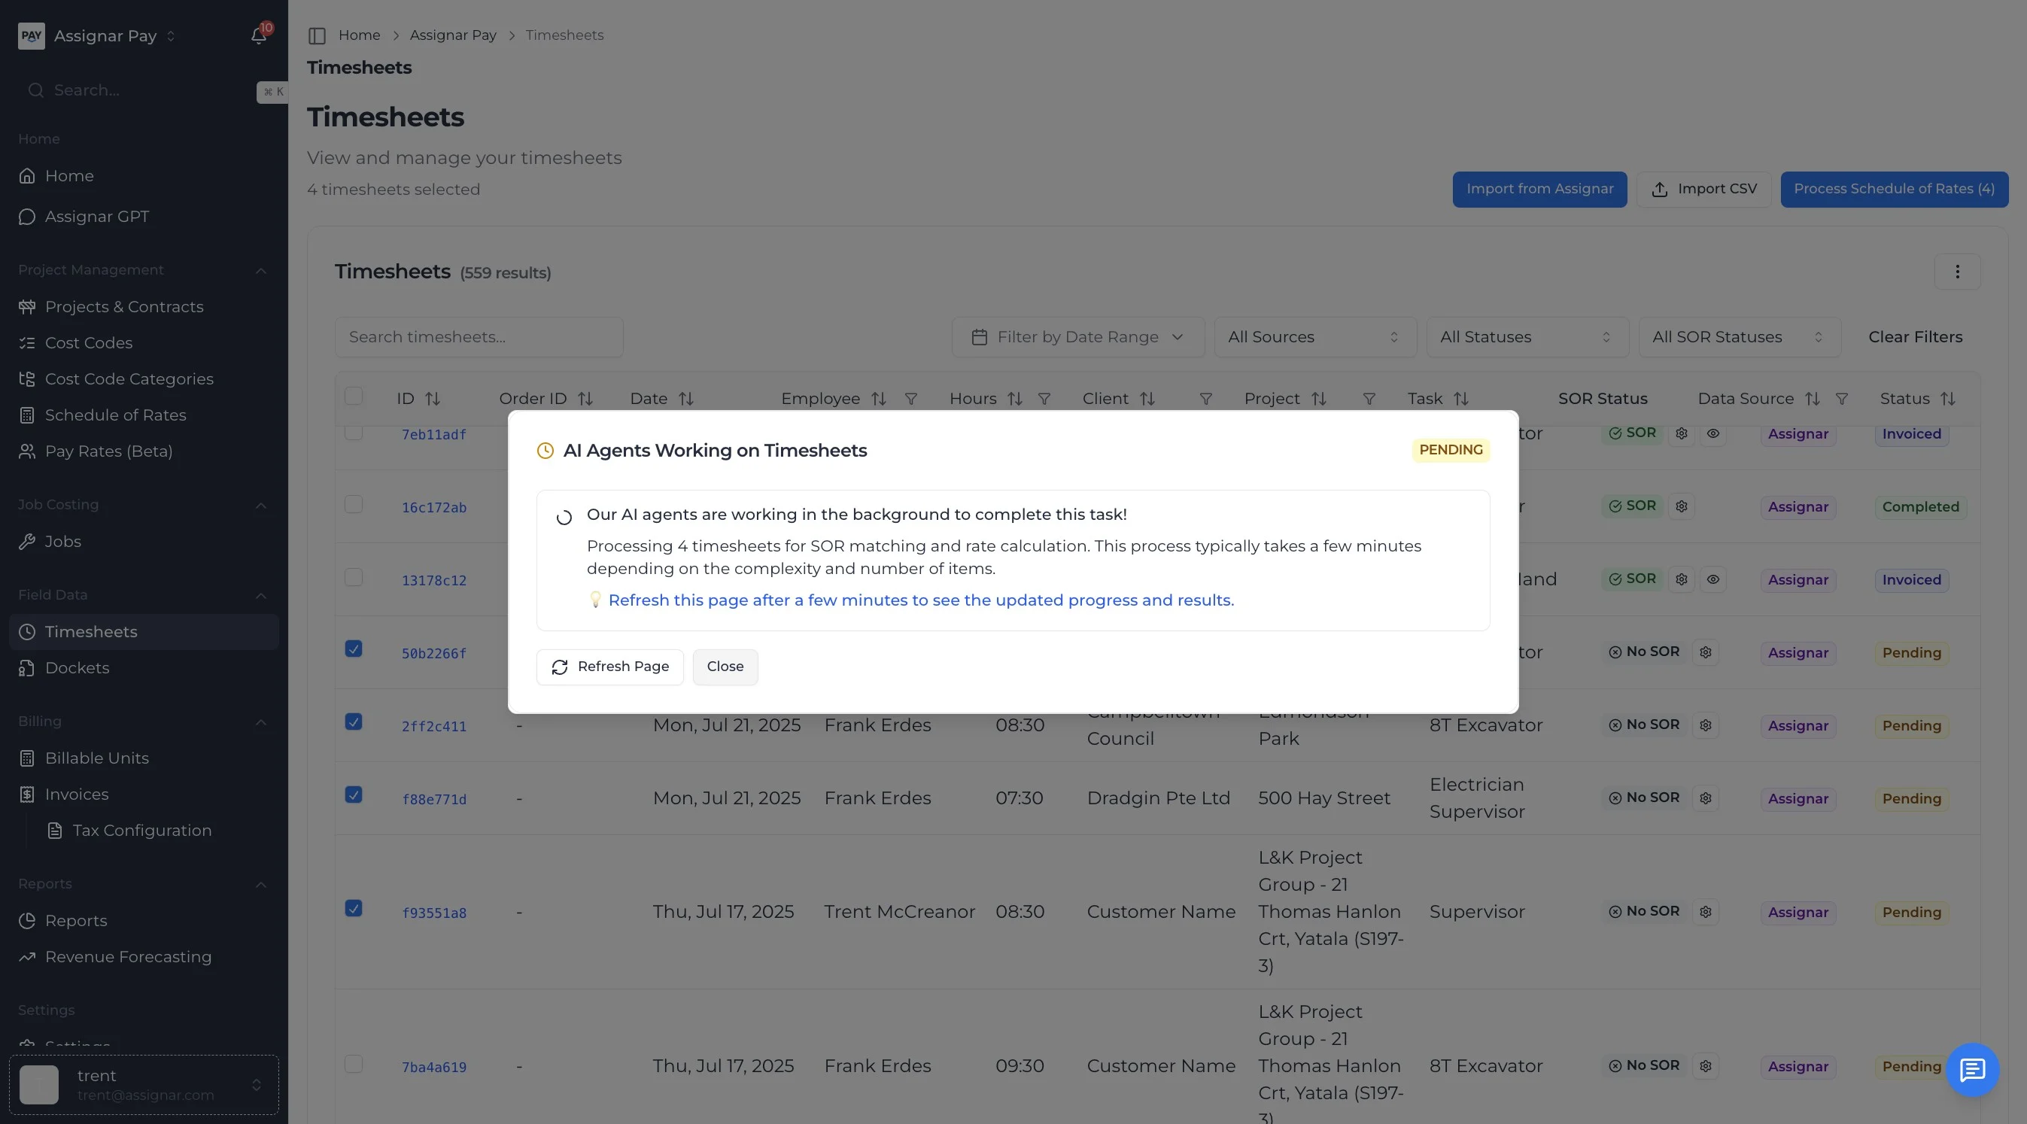
Task: View SOR details eye icon for 13178c12
Action: tap(1713, 580)
